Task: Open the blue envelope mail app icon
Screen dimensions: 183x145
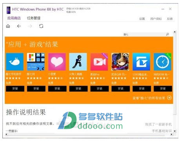Action: (141, 62)
